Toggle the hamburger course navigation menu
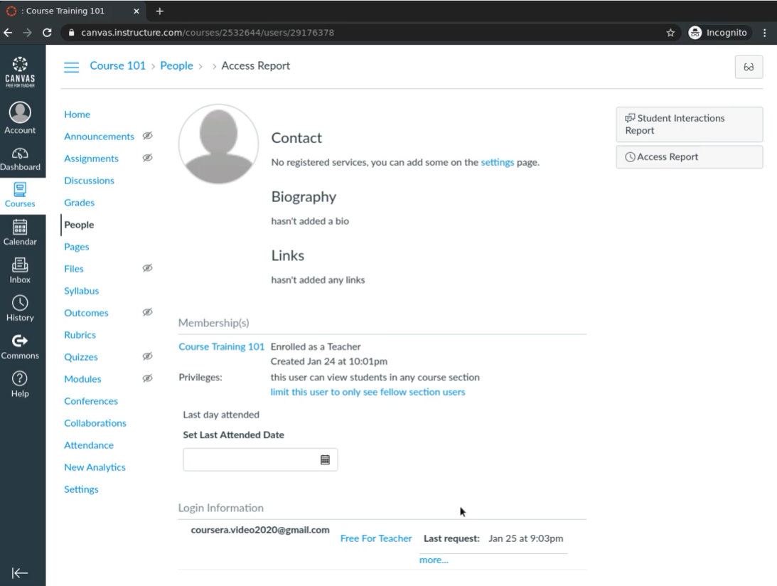The height and width of the screenshot is (586, 777). click(72, 66)
